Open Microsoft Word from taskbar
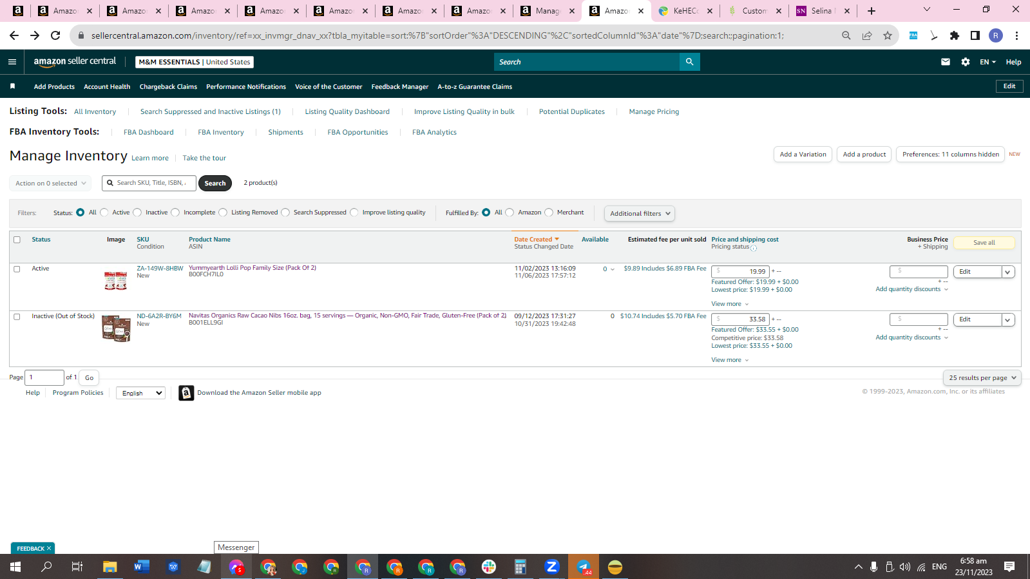Viewport: 1030px width, 579px height. pyautogui.click(x=142, y=567)
